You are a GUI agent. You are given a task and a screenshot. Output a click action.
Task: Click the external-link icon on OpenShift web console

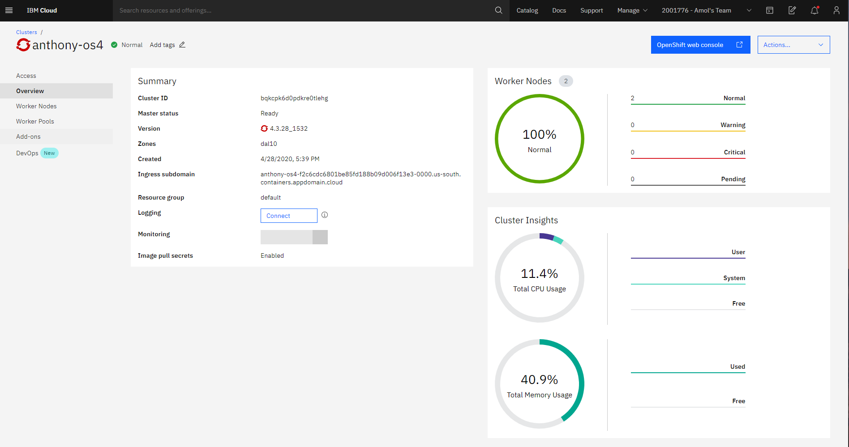point(739,45)
